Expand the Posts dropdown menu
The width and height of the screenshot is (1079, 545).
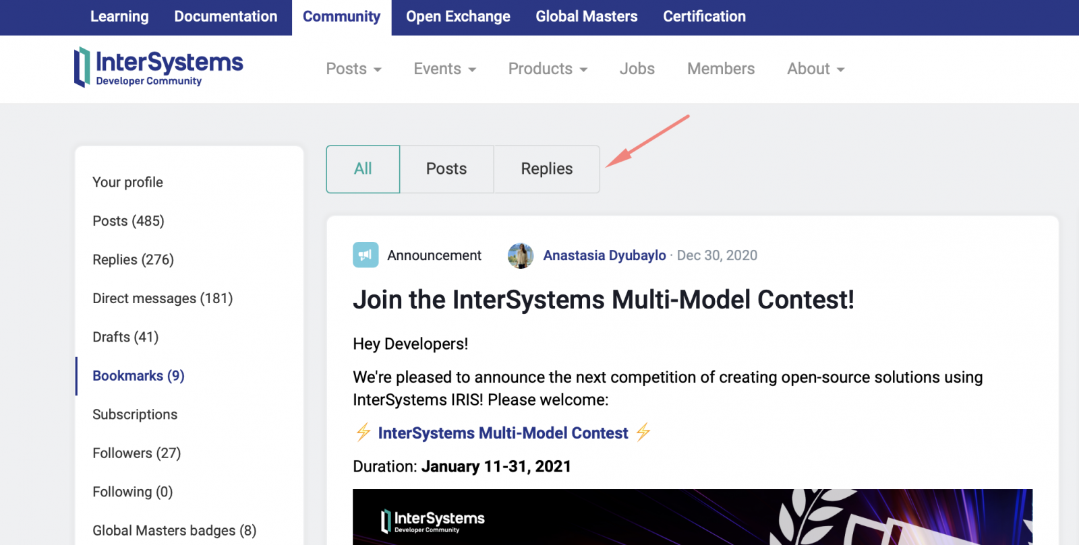(x=353, y=69)
